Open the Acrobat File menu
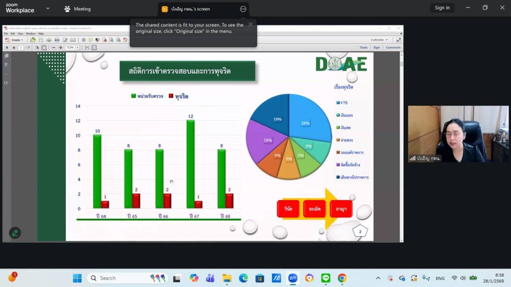 pyautogui.click(x=6, y=33)
